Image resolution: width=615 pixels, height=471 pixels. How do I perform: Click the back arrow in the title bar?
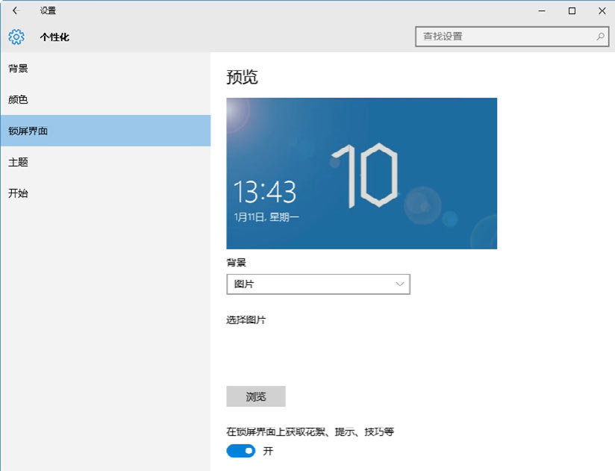pyautogui.click(x=16, y=11)
